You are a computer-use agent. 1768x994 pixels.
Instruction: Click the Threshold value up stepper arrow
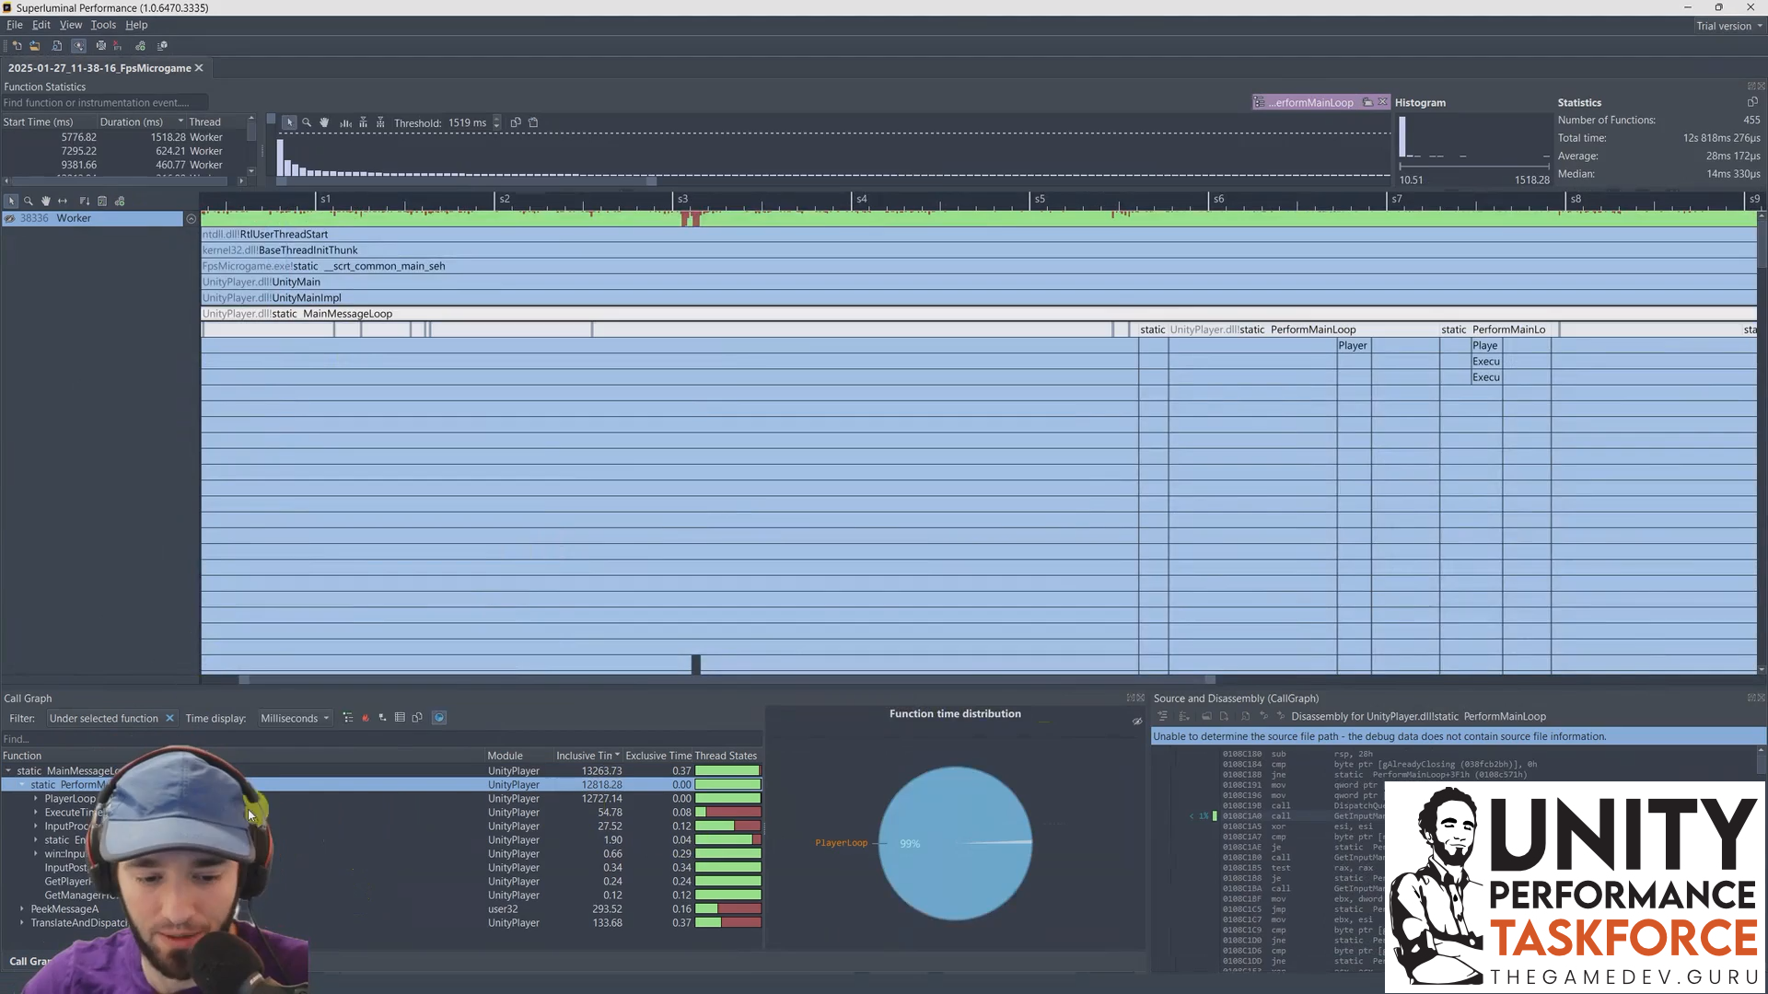pos(497,119)
